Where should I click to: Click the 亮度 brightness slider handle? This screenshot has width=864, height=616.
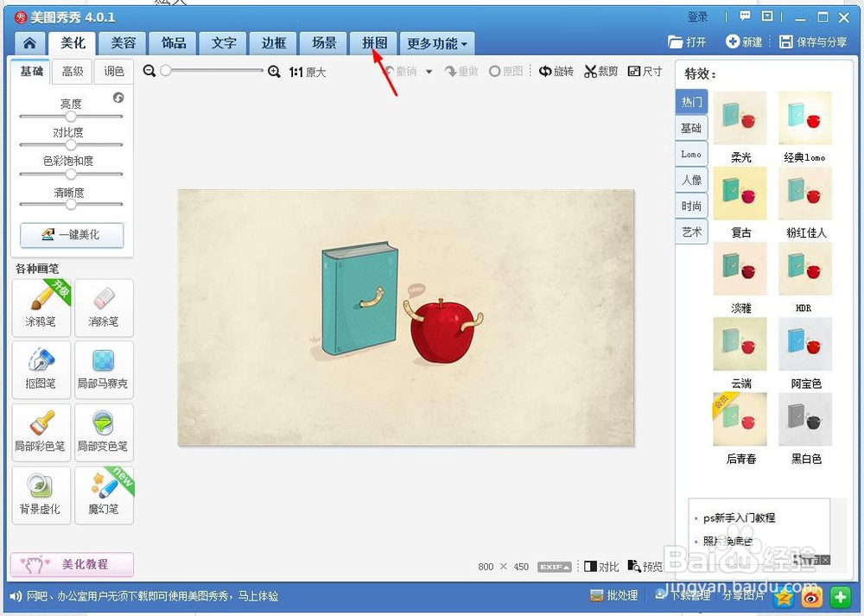pyautogui.click(x=71, y=117)
